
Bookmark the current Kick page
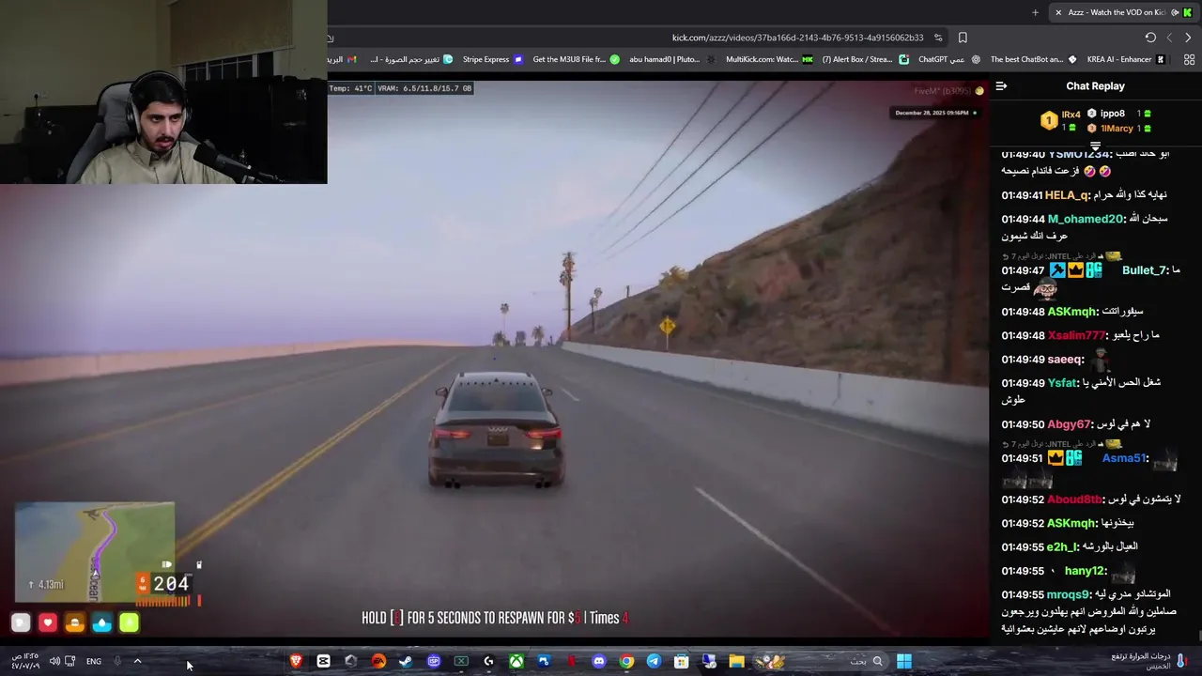pyautogui.click(x=963, y=38)
